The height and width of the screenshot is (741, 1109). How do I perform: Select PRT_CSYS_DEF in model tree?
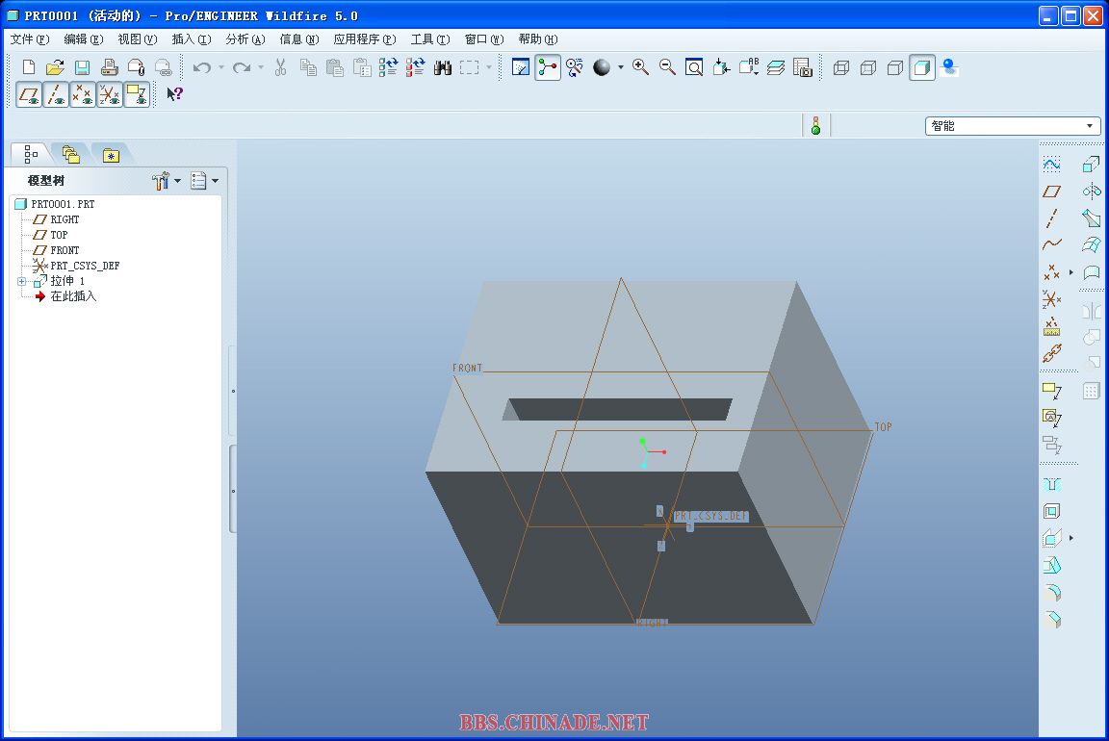[x=85, y=266]
